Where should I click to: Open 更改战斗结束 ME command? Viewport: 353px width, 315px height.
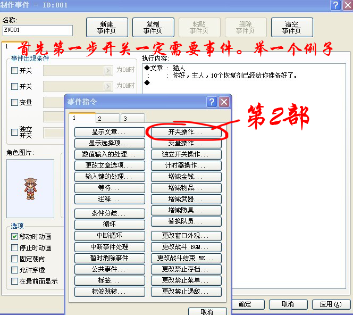point(186,258)
